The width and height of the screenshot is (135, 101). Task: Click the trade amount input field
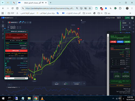(x=125, y=27)
